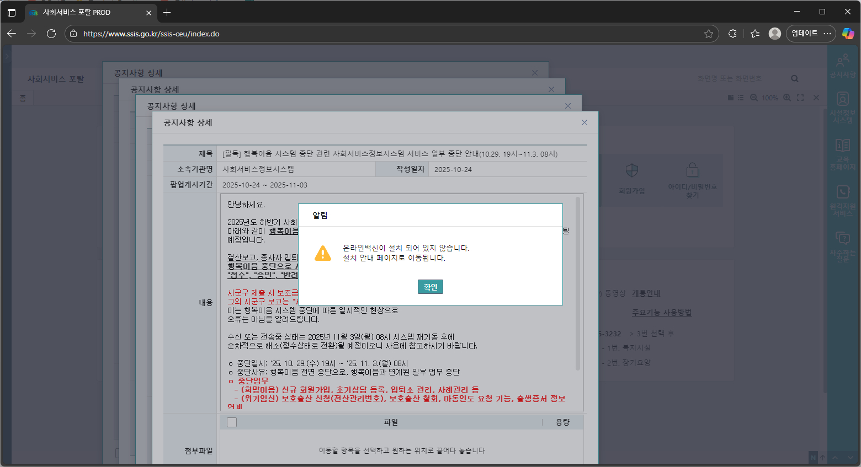Launch 원격지원 서비스 from the sidebar
The width and height of the screenshot is (861, 467).
pos(843,197)
